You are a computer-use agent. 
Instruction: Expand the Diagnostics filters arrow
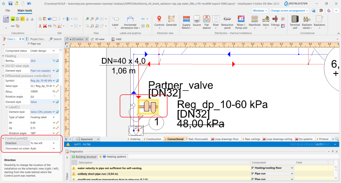coord(67,157)
